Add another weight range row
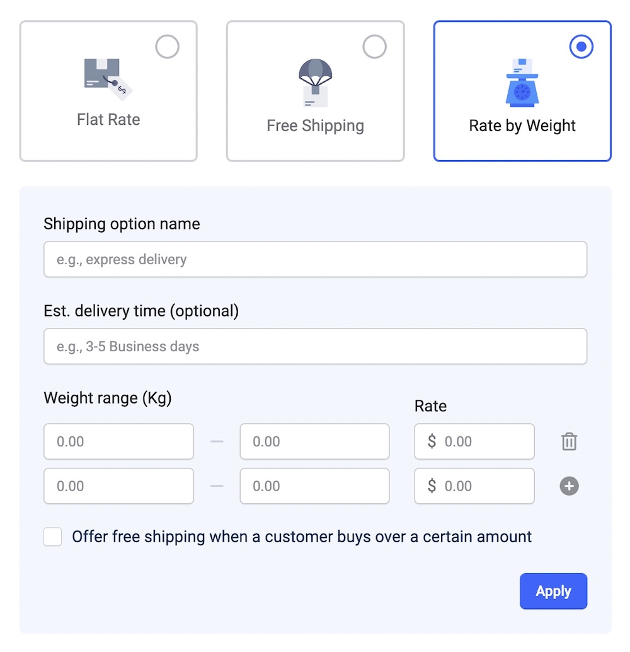Viewport: 630px width, 652px height. (569, 486)
